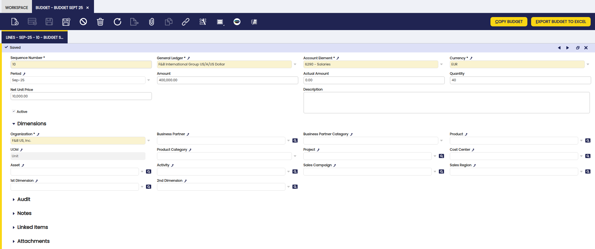
Task: Open the Currency dropdown arrow
Action: [x=588, y=64]
